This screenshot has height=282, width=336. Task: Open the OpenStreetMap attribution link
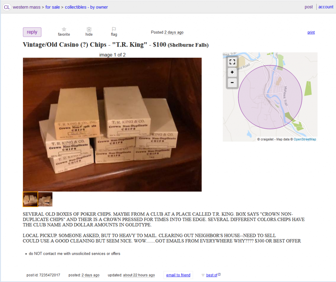305,139
